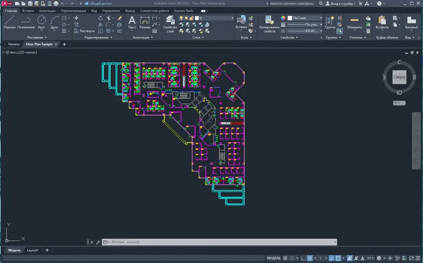Image resolution: width=423 pixels, height=263 pixels.
Task: Add a new drawing tab with plus
Action: (x=64, y=44)
